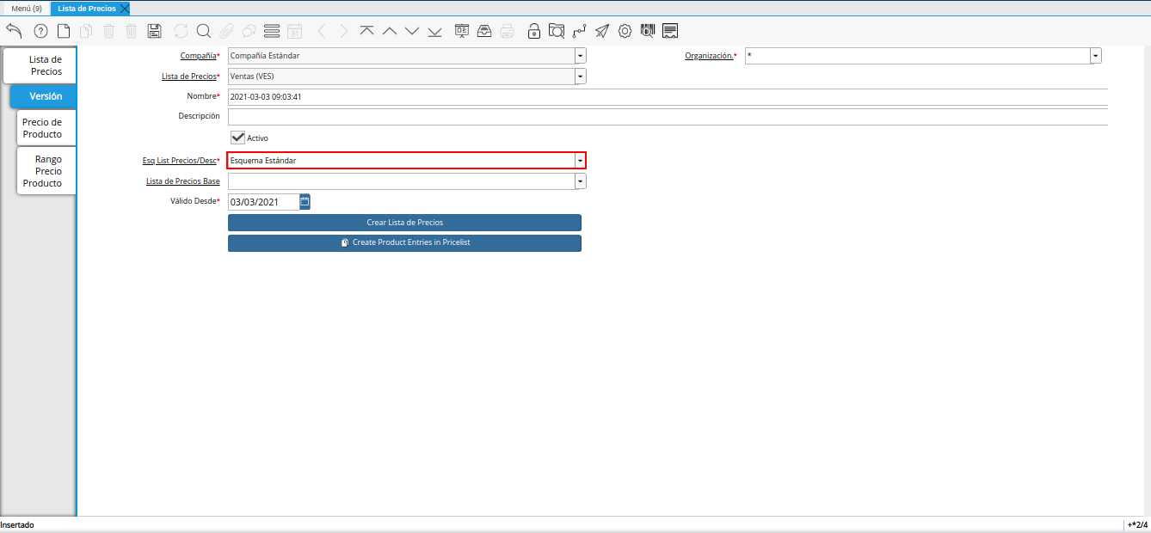Open the Esq List Precios/Desc dropdown
1151x533 pixels.
pos(580,161)
